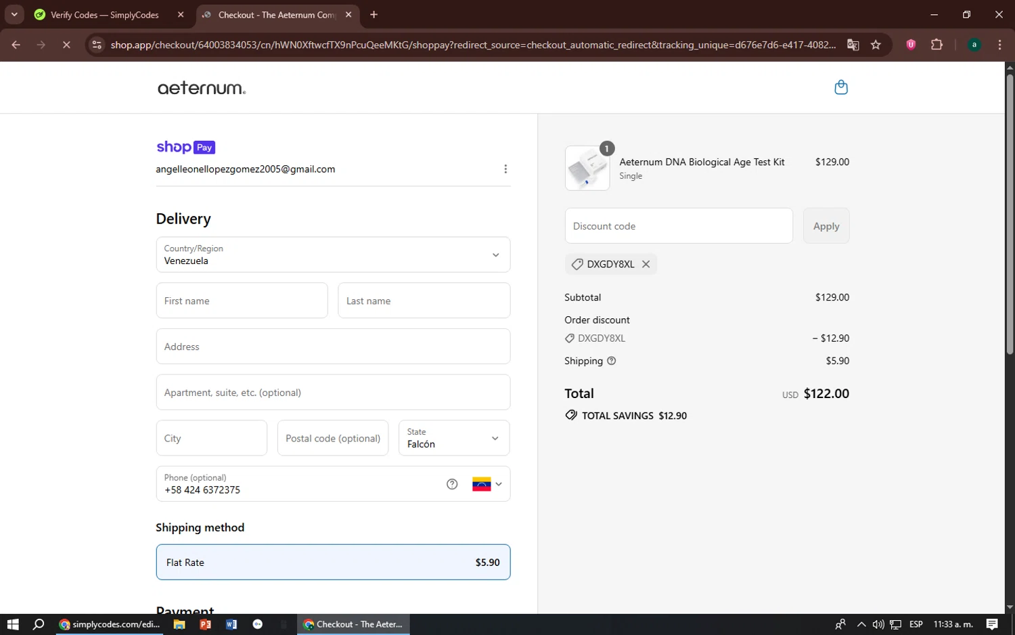This screenshot has width=1015, height=635.
Task: Click the Apply discount button
Action: [x=826, y=225]
